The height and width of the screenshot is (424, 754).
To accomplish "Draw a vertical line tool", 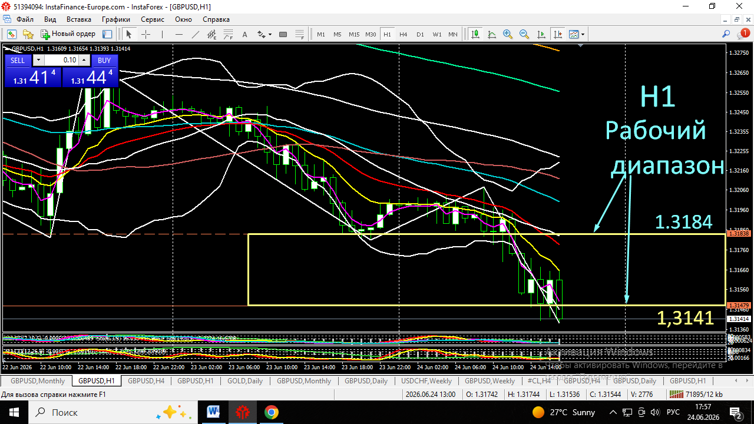I will pyautogui.click(x=162, y=34).
